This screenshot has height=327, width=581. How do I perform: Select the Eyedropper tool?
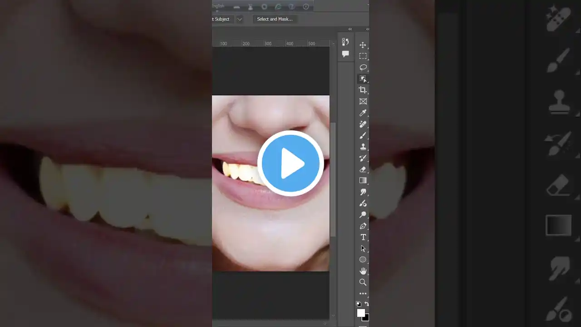(363, 113)
